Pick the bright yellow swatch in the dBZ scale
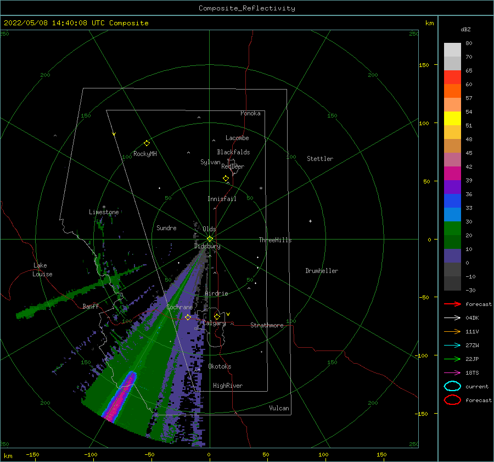 coord(452,118)
